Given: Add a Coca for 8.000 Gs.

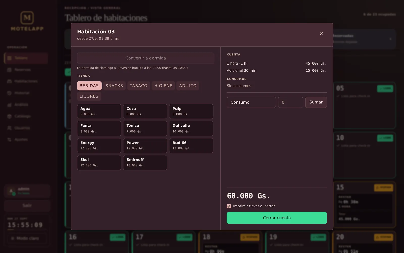Looking at the screenshot, I should click(x=145, y=111).
